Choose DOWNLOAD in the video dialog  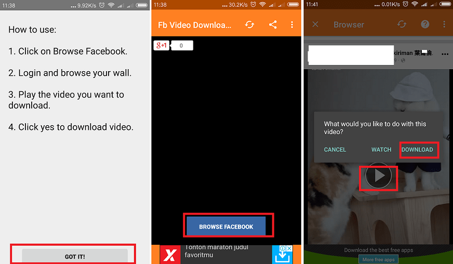(x=417, y=150)
